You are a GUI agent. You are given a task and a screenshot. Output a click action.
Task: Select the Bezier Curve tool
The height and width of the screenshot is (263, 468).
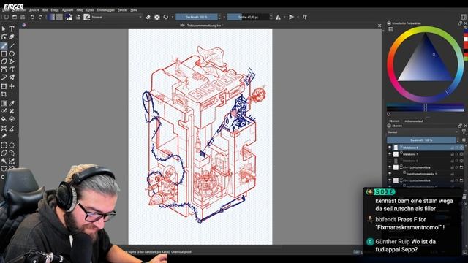click(4, 69)
